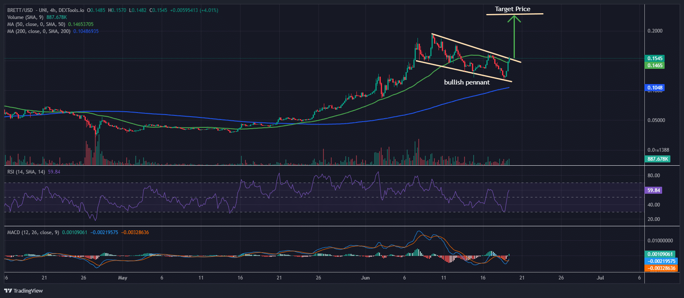Click the 0.14653705 MA50 legend value
Image resolution: width=684 pixels, height=298 pixels.
81,24
